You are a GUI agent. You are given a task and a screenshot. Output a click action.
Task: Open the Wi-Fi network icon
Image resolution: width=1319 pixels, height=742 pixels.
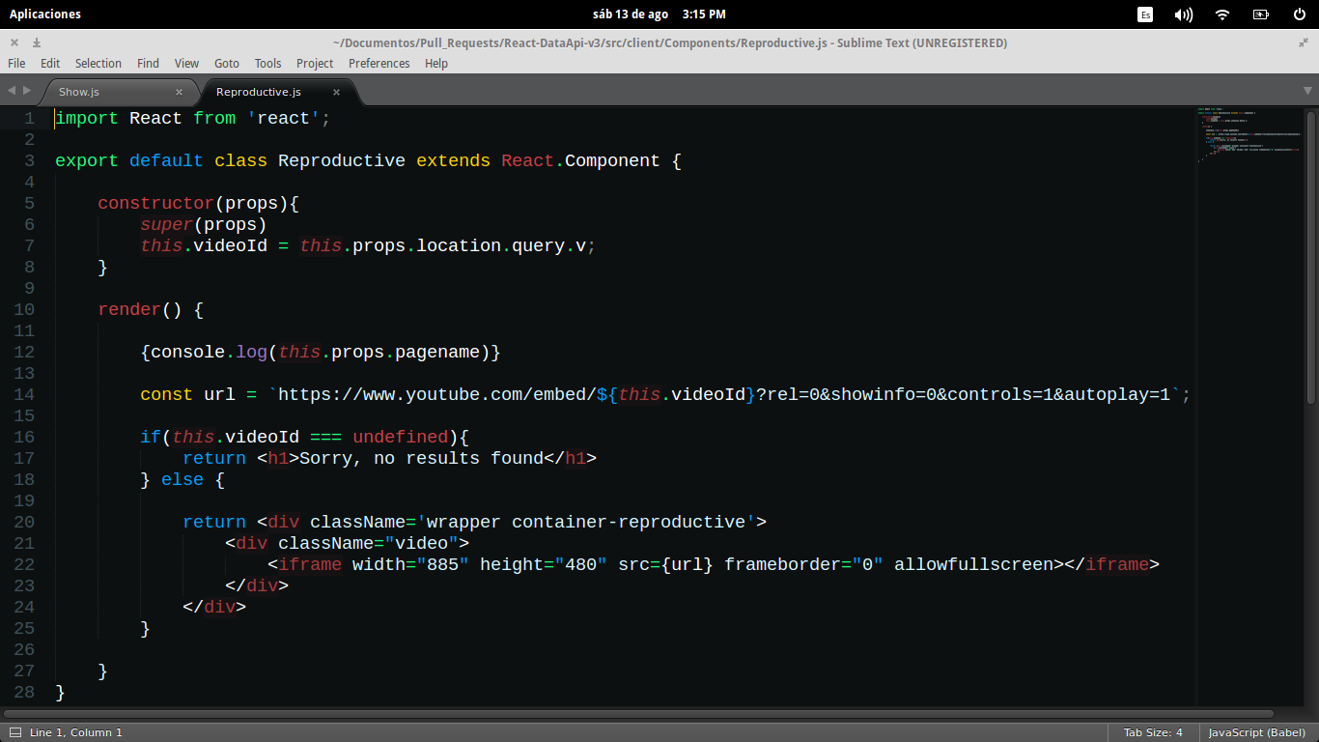pyautogui.click(x=1222, y=14)
